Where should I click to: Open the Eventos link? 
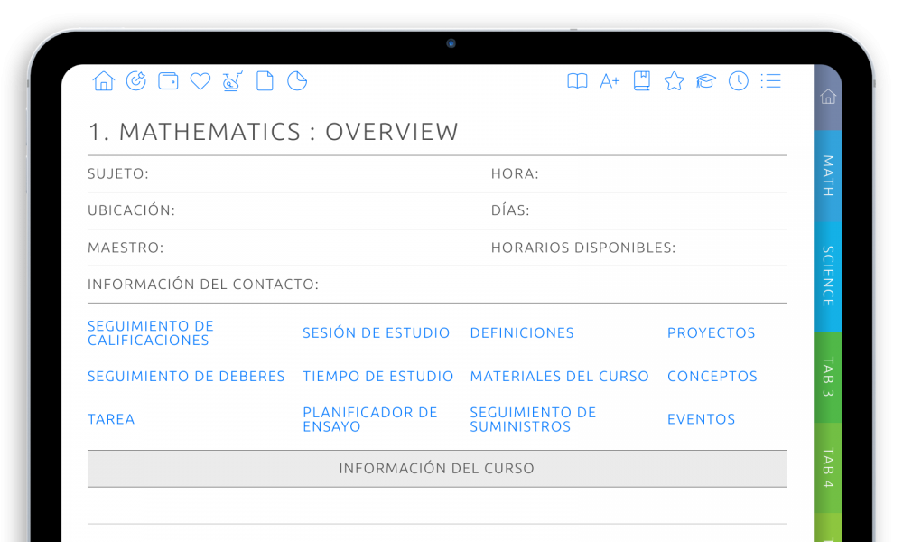[x=701, y=419]
